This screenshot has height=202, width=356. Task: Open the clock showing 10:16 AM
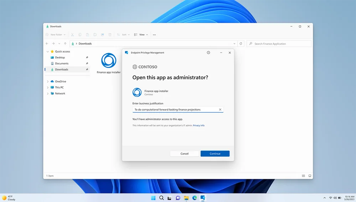[350, 198]
